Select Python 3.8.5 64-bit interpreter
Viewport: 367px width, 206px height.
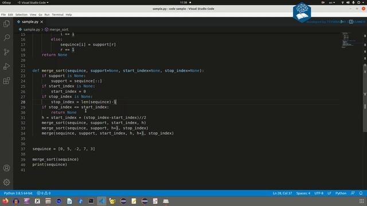(18, 193)
